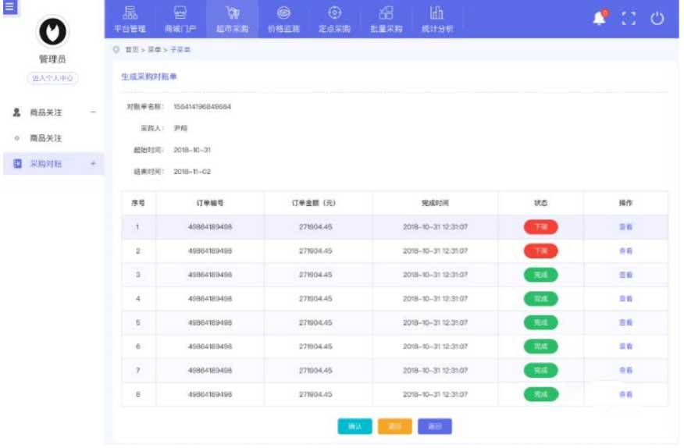Viewport: 684px width, 448px height.
Task: Click the purple 返回 button
Action: click(435, 427)
